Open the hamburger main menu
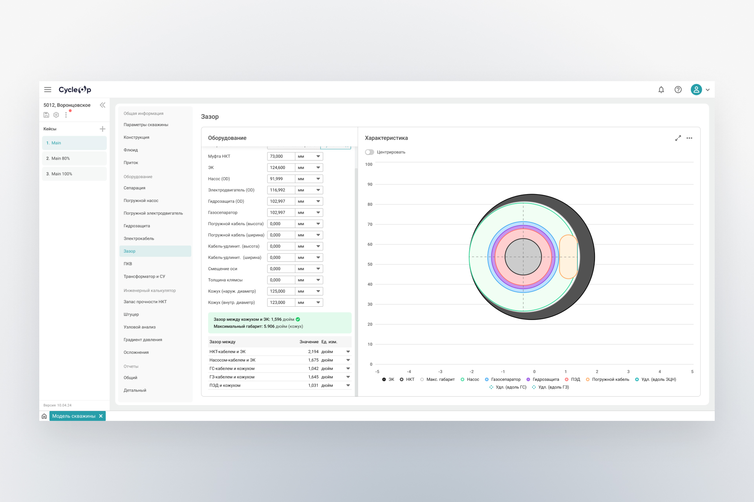This screenshot has height=502, width=754. click(48, 89)
